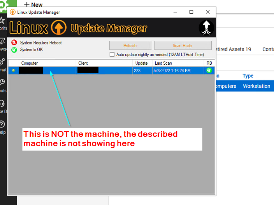Screen dimensions: 274x205
Task: Click the Last Scan column header
Action: point(178,63)
